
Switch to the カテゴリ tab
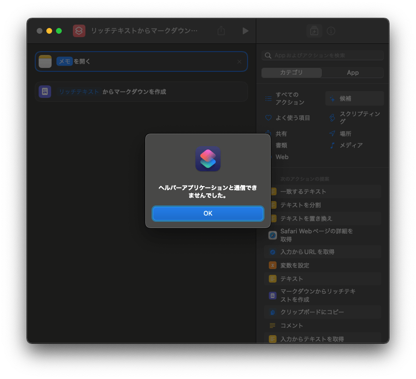(x=291, y=73)
